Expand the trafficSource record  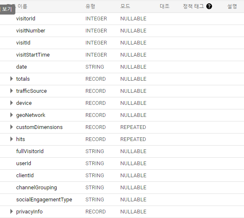click(11, 91)
